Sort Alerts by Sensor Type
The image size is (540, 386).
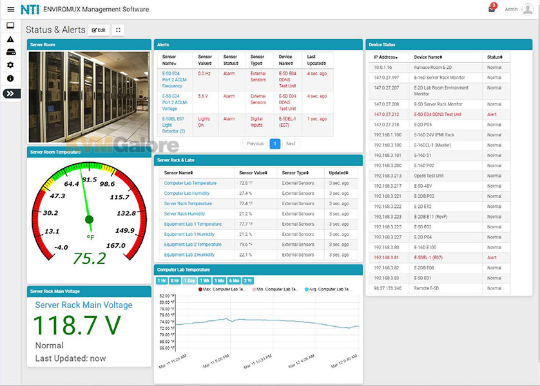[257, 60]
